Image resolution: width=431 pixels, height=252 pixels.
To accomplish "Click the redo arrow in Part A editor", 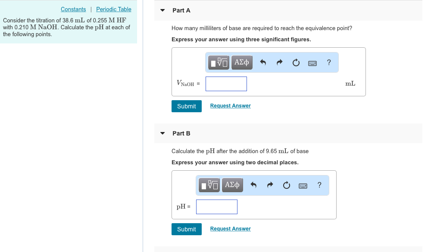I will (x=279, y=62).
